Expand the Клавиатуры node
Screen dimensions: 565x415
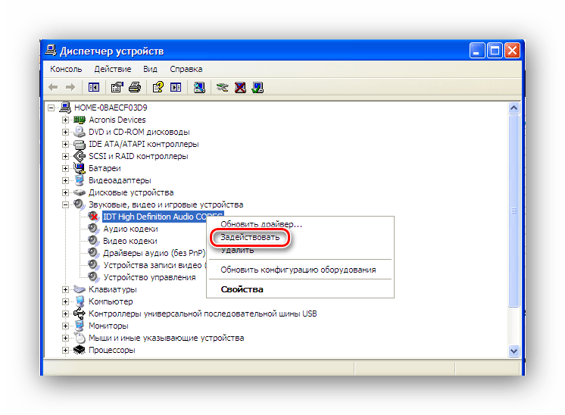[x=65, y=289]
